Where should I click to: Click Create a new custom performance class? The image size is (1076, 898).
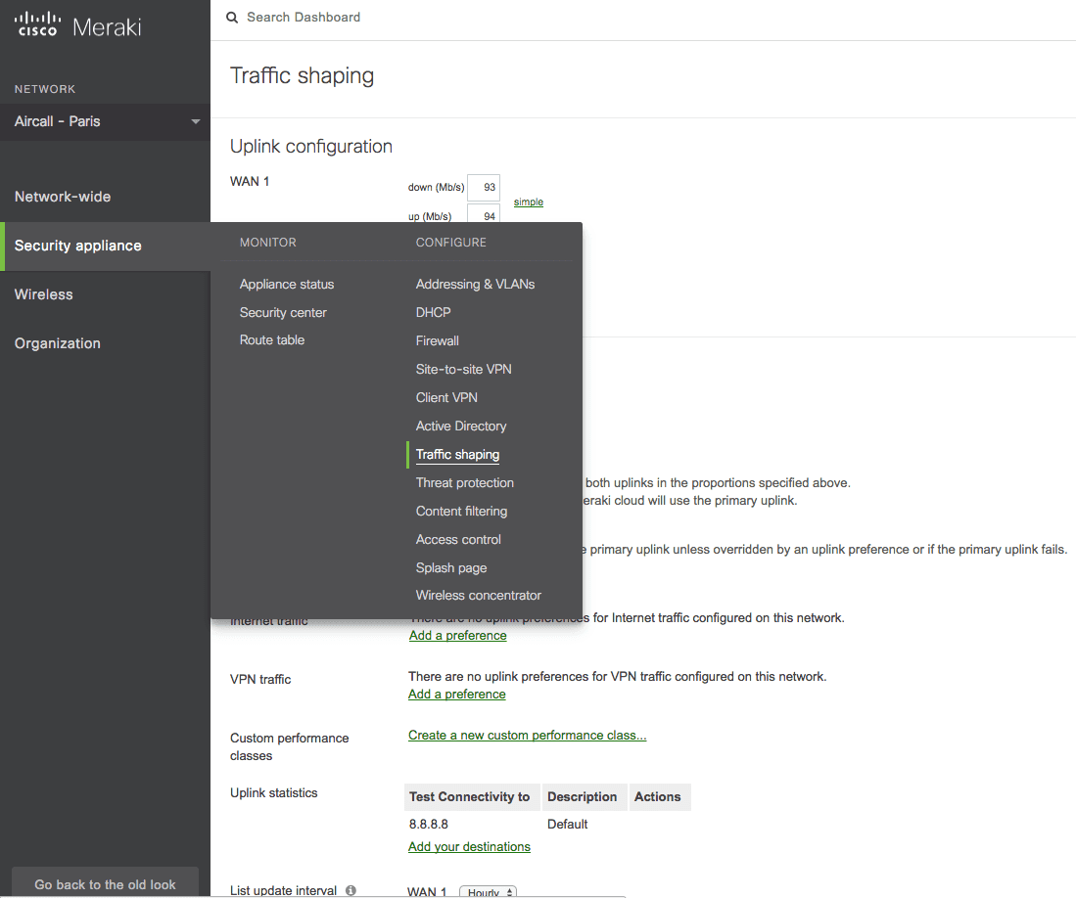click(527, 735)
